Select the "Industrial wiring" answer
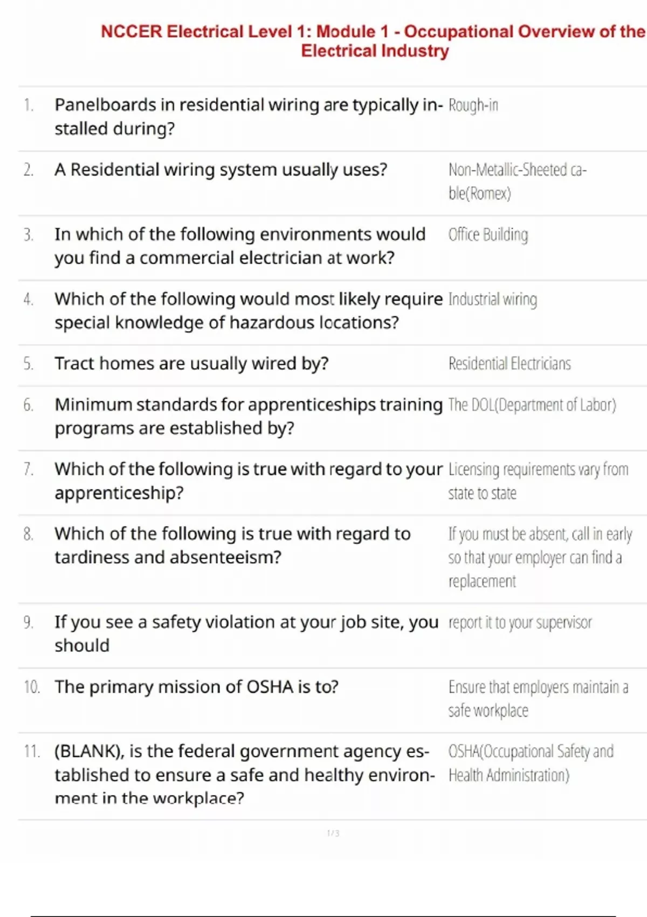647x917 pixels. click(x=492, y=299)
